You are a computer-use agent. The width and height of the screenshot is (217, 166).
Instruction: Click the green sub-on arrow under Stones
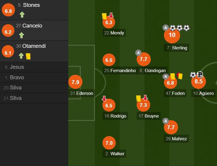(22, 14)
